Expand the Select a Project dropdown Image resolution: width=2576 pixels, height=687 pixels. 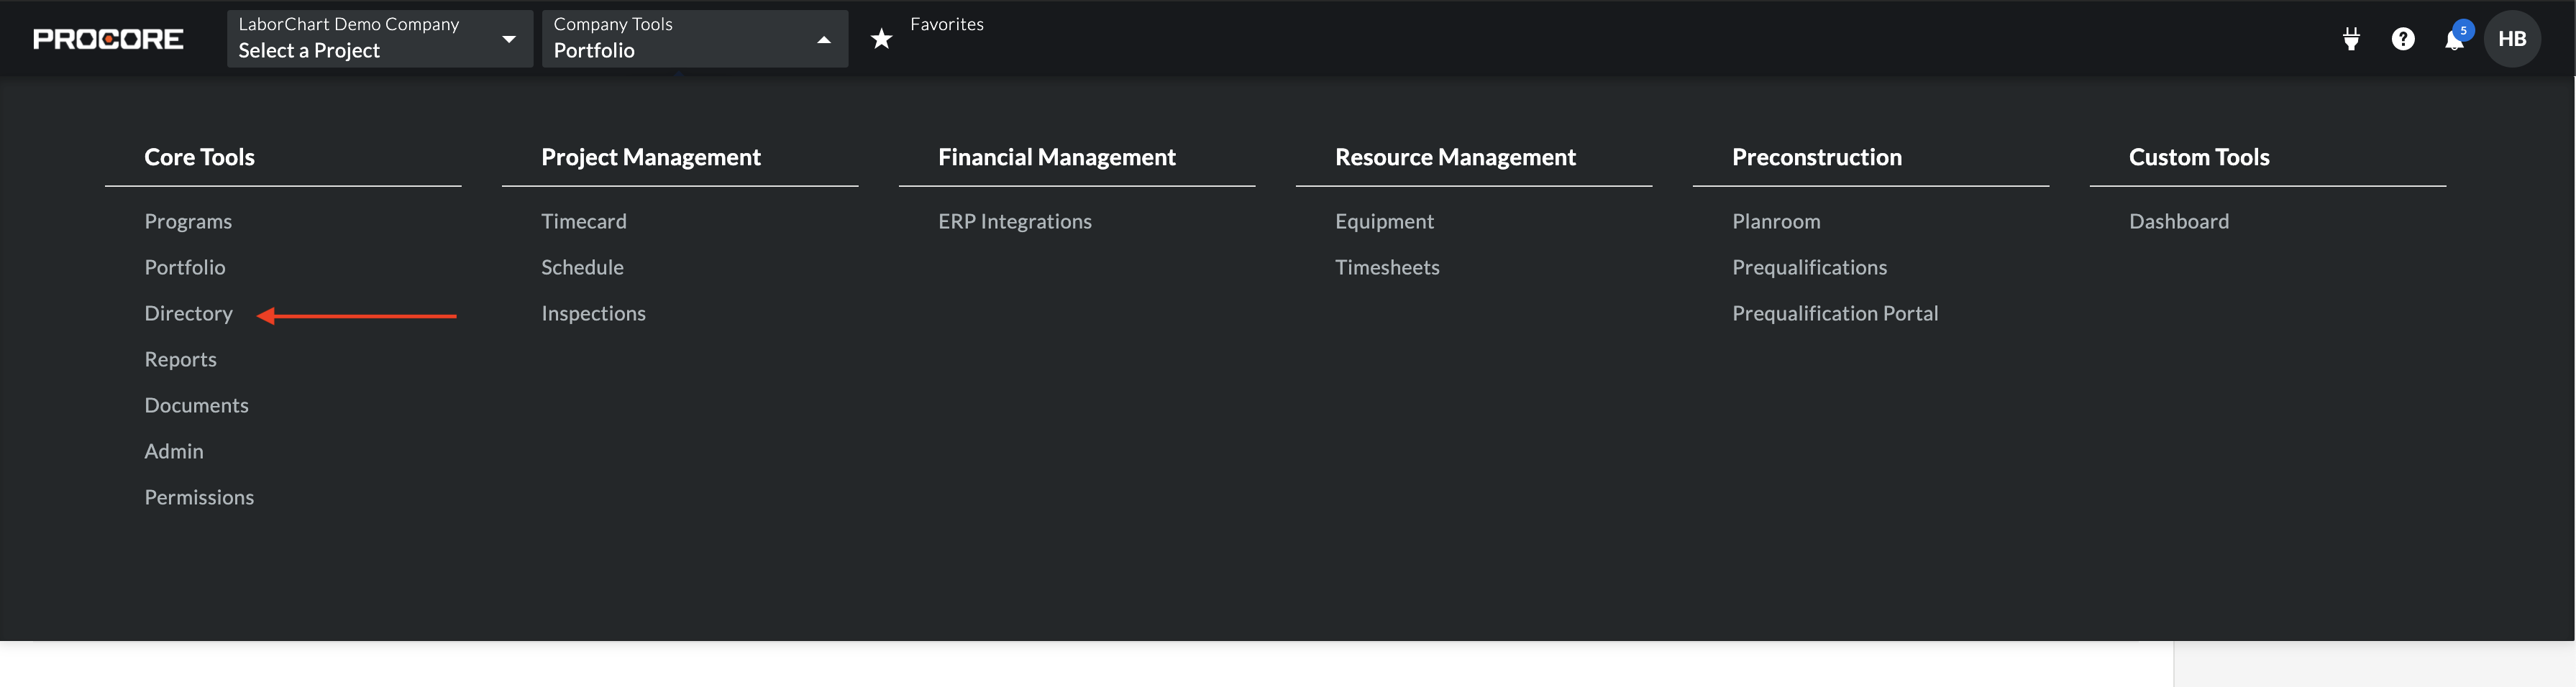(x=379, y=39)
